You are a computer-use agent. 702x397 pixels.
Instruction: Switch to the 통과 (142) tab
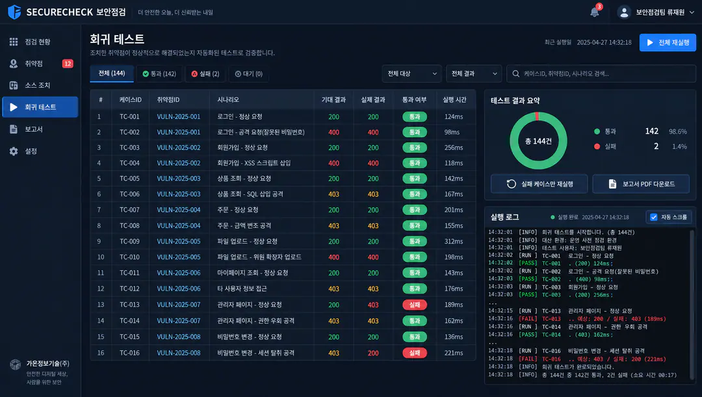(x=159, y=74)
